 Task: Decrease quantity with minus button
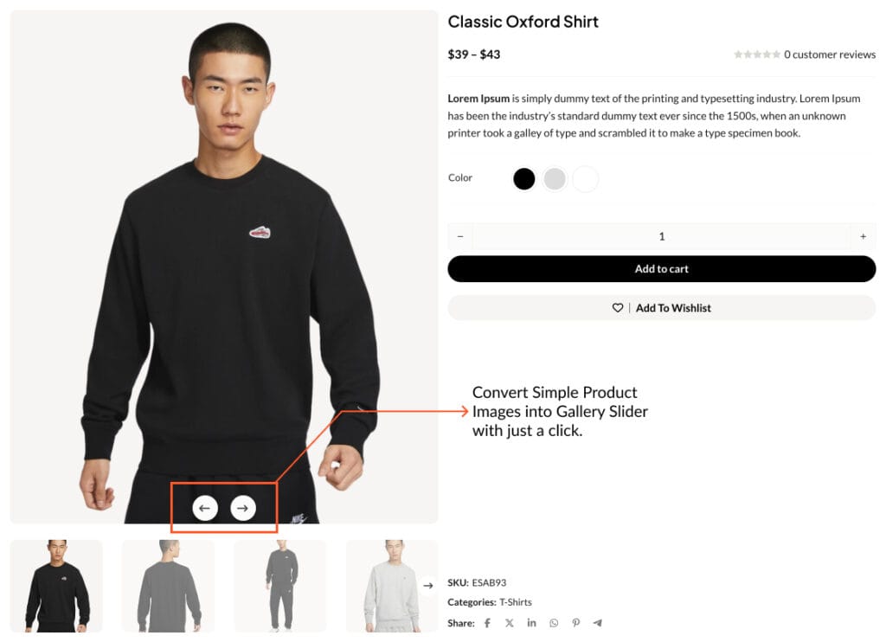pyautogui.click(x=460, y=236)
